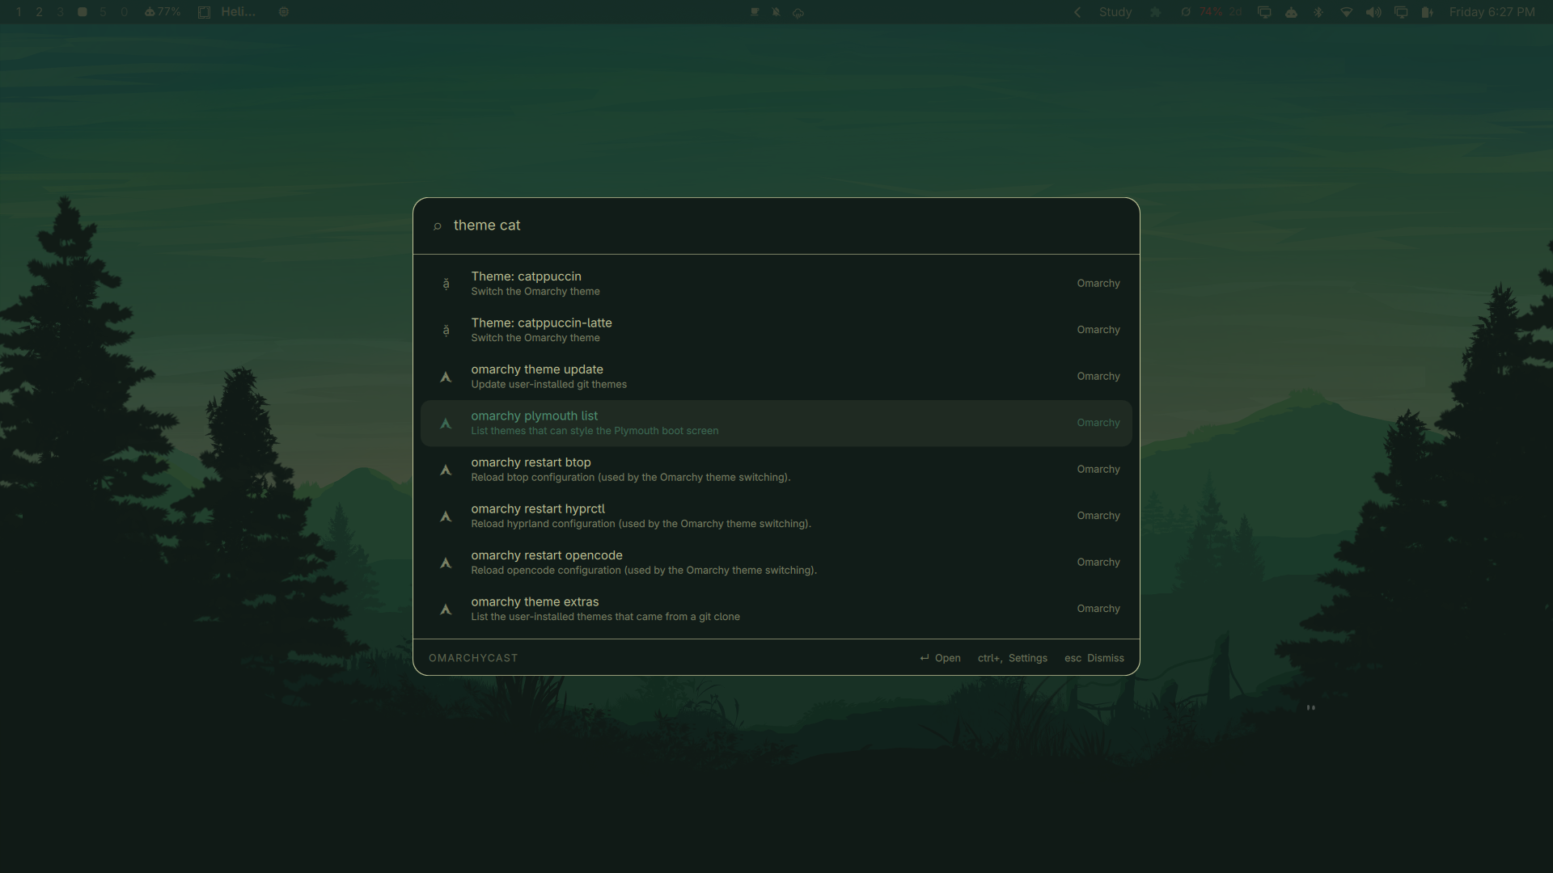This screenshot has width=1553, height=873.
Task: Click the magnifier search icon
Action: click(438, 226)
